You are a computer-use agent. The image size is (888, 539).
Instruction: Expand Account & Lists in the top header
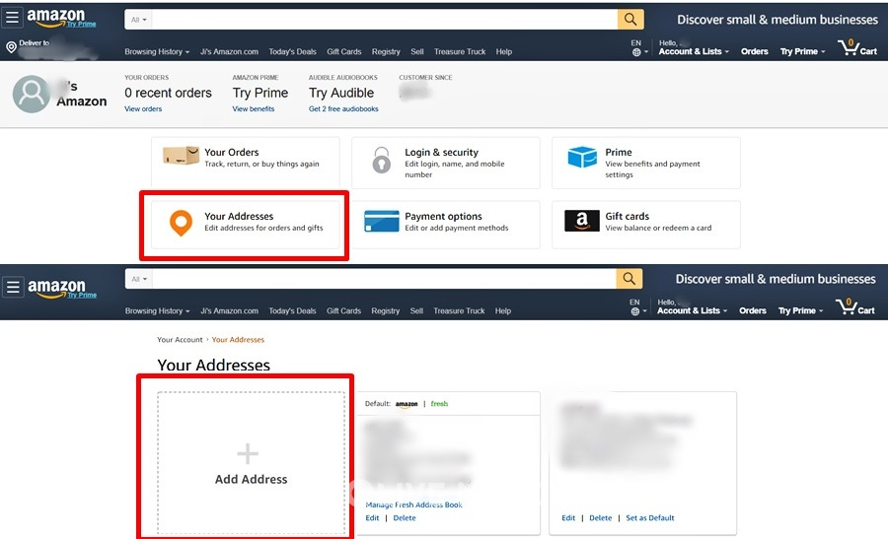tap(694, 51)
